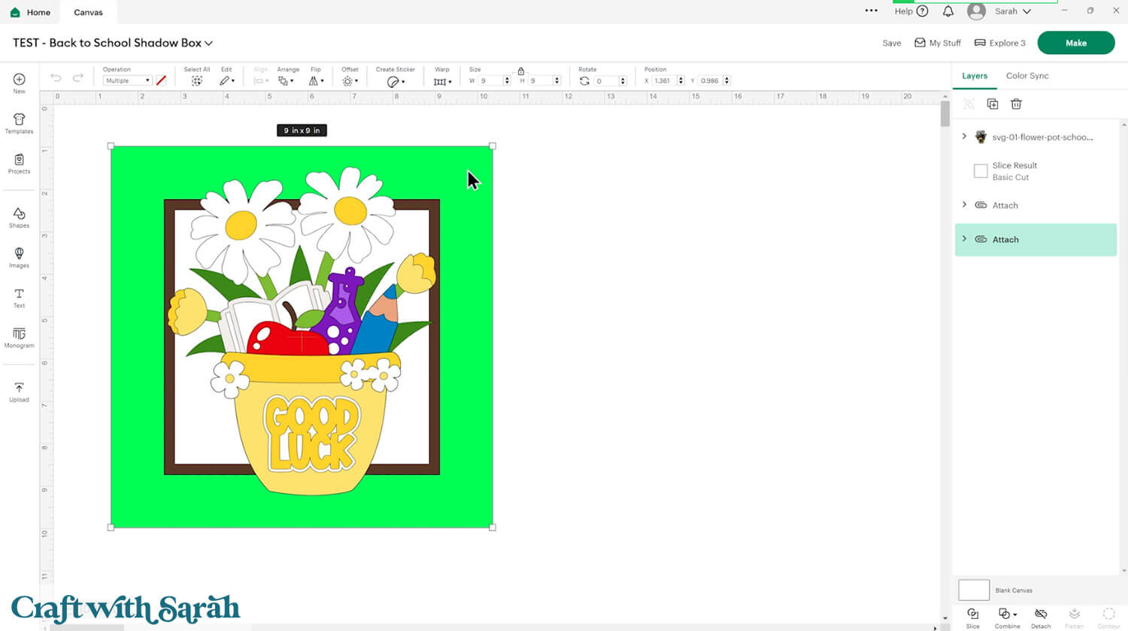This screenshot has width=1128, height=631.
Task: Open My Stuff
Action: [x=938, y=43]
